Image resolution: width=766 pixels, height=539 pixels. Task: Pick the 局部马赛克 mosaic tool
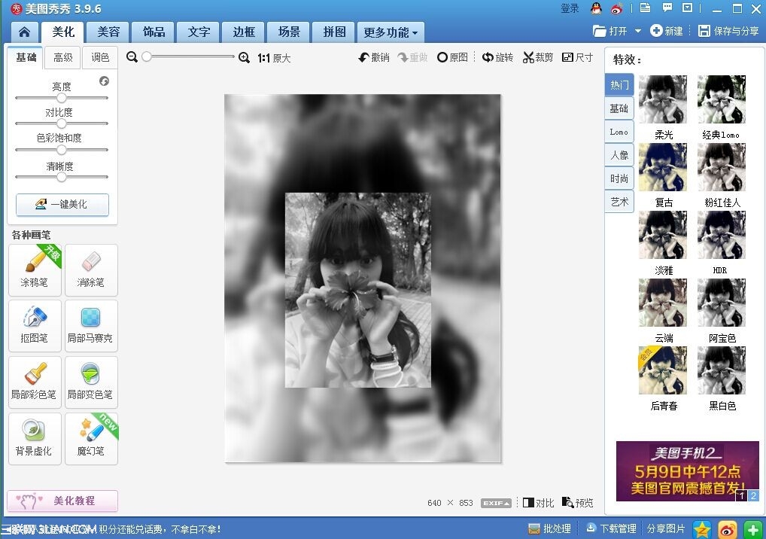[x=91, y=326]
